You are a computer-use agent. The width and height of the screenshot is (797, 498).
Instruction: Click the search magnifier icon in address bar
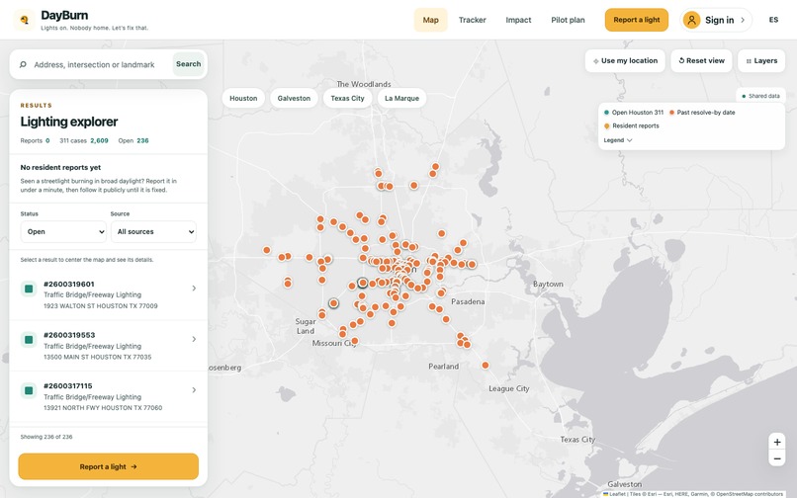click(x=23, y=64)
